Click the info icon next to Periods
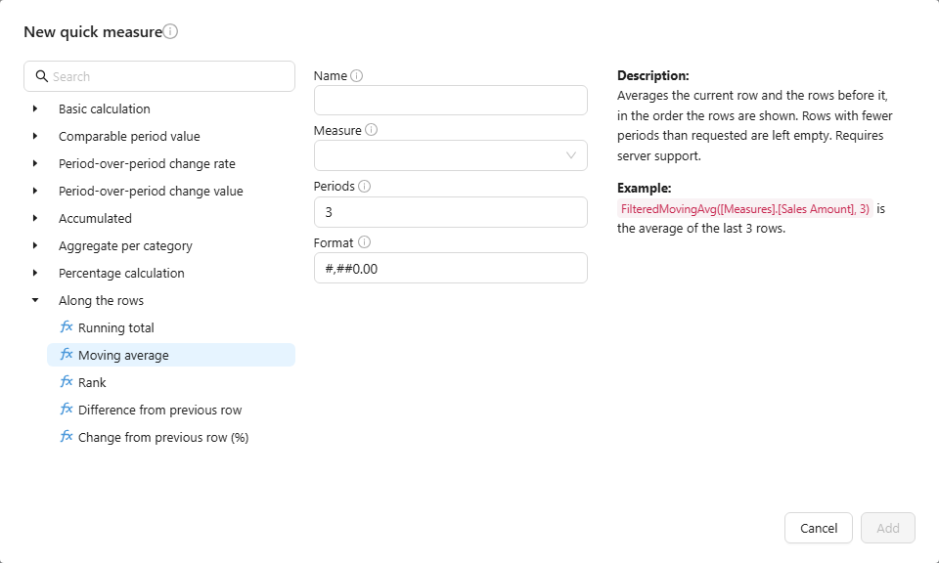The height and width of the screenshot is (563, 939). pos(364,186)
